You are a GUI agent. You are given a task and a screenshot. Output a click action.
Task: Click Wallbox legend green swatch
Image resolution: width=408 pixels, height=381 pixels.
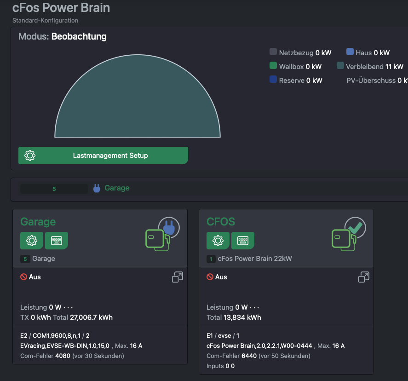(273, 65)
